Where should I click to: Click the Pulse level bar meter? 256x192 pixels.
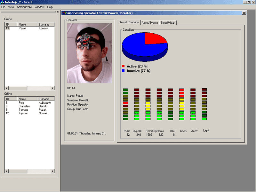click(125, 104)
